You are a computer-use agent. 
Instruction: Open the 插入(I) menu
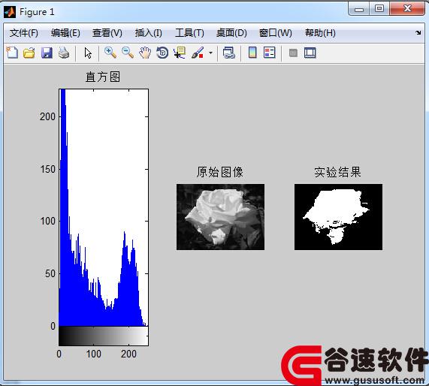click(x=149, y=33)
